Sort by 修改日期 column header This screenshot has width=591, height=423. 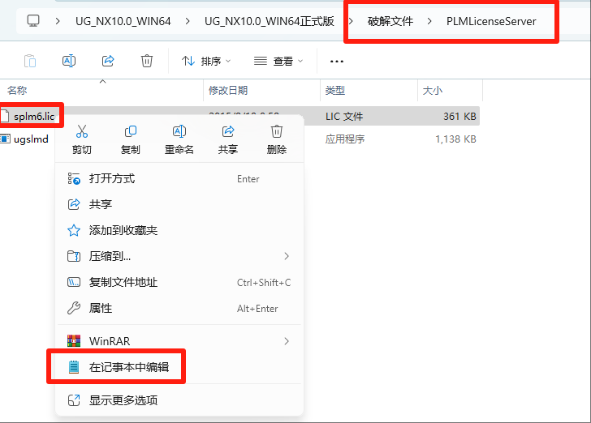tap(228, 90)
